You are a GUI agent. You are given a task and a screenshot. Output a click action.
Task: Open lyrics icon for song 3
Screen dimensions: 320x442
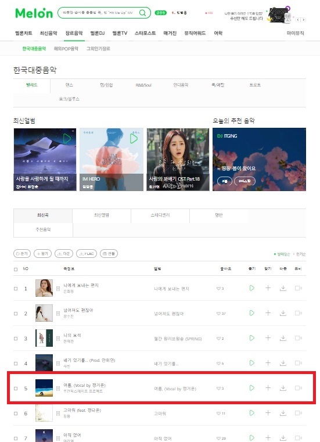tap(58, 339)
